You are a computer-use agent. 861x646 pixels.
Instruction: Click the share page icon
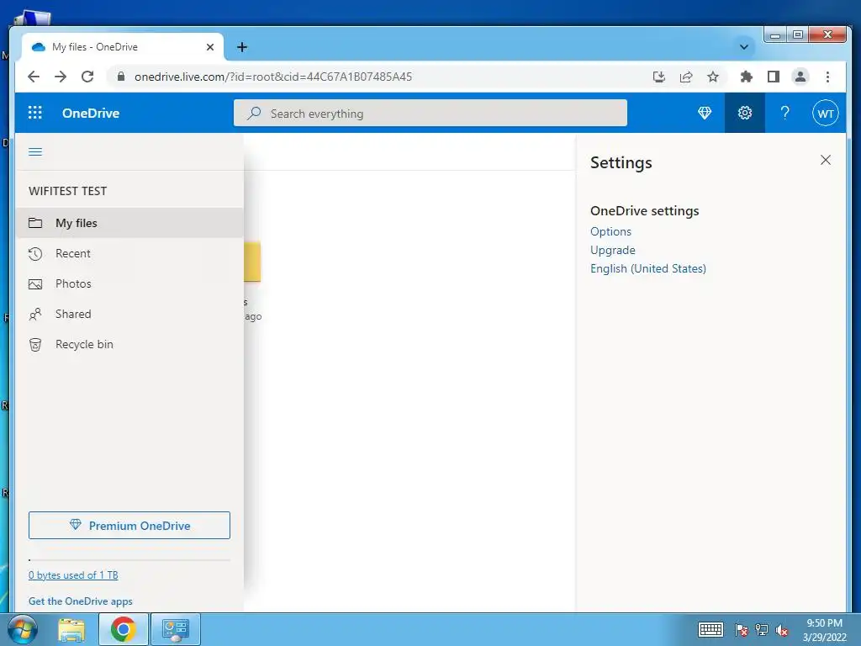[x=686, y=77]
